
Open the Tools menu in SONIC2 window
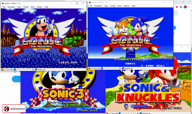pos(119,6)
